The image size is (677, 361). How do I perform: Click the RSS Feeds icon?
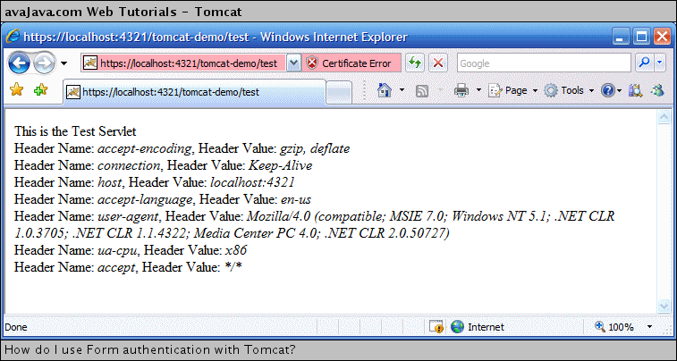click(422, 90)
